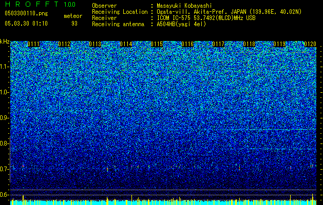Image resolution: width=323 pixels, height=205 pixels.
Task: Click the Ogata-vill. Akita-Pref. JAPAN location text
Action: (x=229, y=12)
